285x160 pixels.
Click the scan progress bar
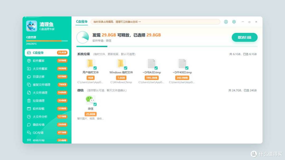point(167,46)
